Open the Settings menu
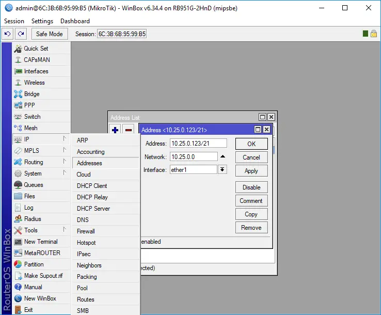This screenshot has height=315, width=381. click(42, 21)
